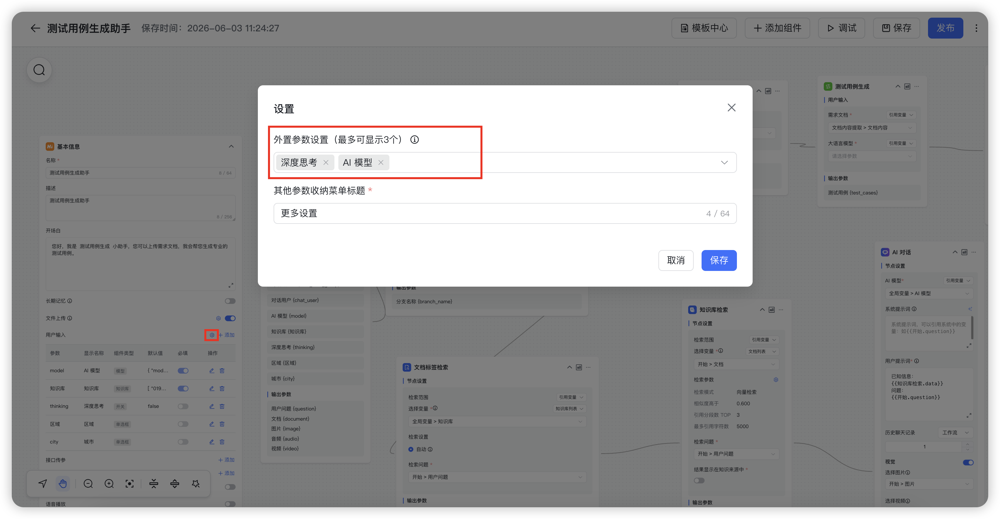Remove the 深度思考 tag
Screen dimensions: 1000x519
click(326, 162)
